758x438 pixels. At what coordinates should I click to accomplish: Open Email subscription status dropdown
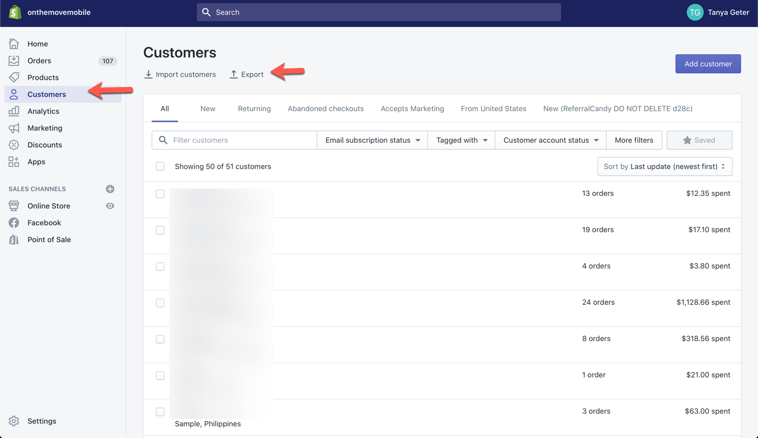(x=373, y=140)
